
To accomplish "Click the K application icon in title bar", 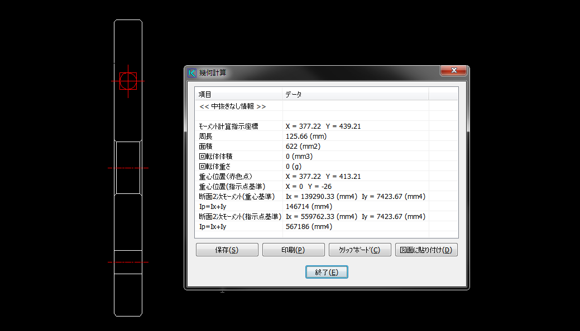I will tap(192, 73).
